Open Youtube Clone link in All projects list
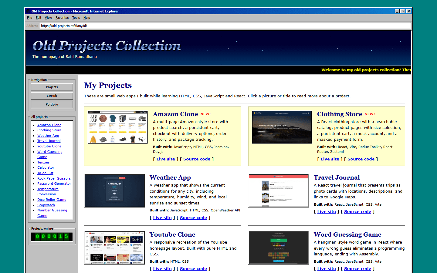Viewport: 437px width, 273px height. pyautogui.click(x=49, y=146)
